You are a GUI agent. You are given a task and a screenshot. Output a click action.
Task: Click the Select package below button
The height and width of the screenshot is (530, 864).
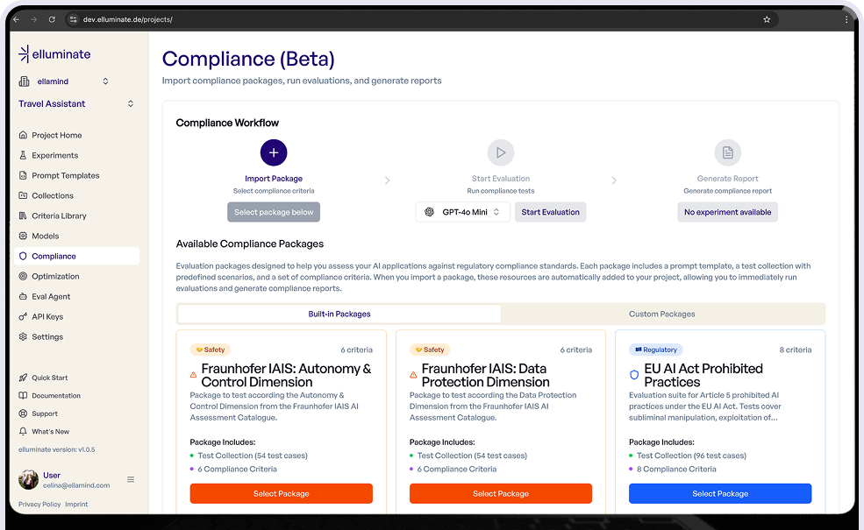[274, 212]
